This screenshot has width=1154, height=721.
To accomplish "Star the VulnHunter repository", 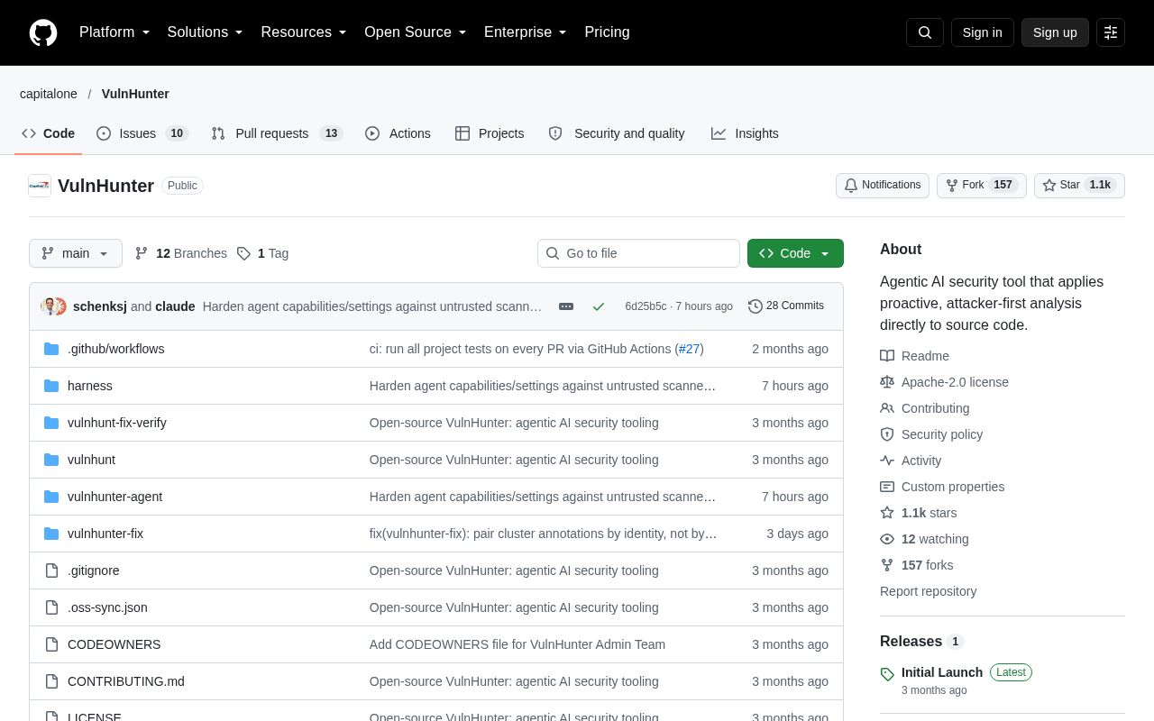I will coord(1079,186).
